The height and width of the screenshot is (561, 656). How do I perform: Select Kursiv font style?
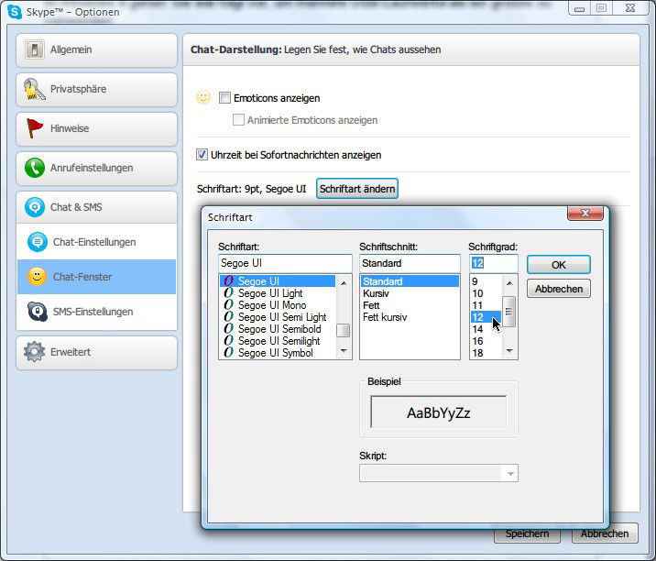pos(410,293)
